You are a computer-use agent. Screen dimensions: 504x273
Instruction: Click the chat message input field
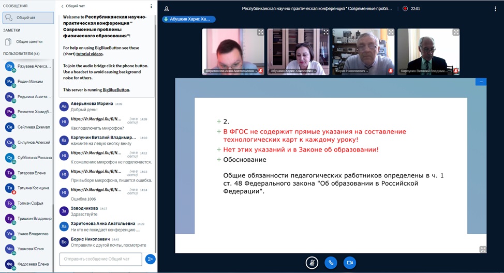[x=100, y=259]
